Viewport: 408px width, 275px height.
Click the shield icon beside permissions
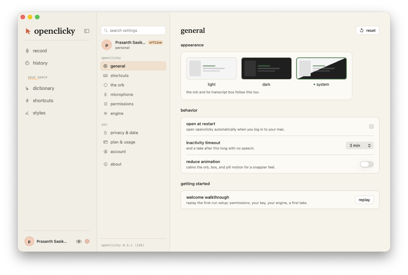pos(105,104)
